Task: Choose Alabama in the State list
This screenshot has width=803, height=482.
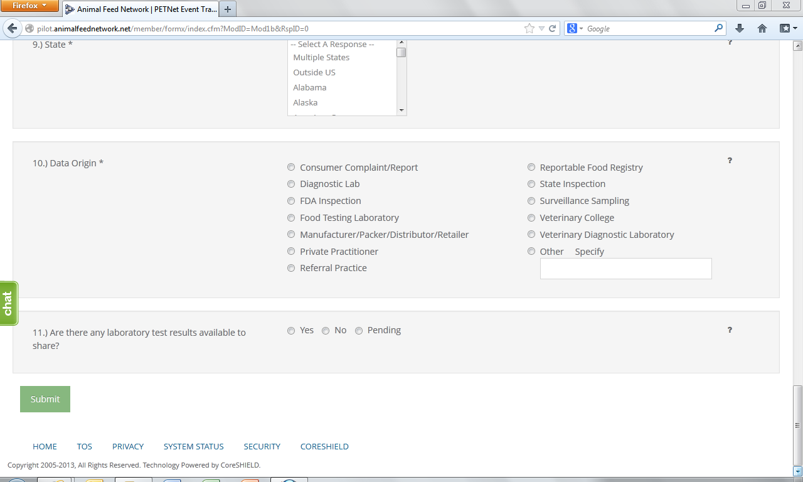Action: (342, 87)
